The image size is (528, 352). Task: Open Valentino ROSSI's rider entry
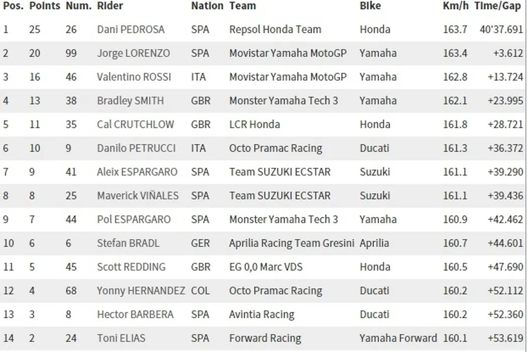[134, 77]
